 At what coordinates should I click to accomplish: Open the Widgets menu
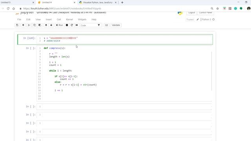82,20
